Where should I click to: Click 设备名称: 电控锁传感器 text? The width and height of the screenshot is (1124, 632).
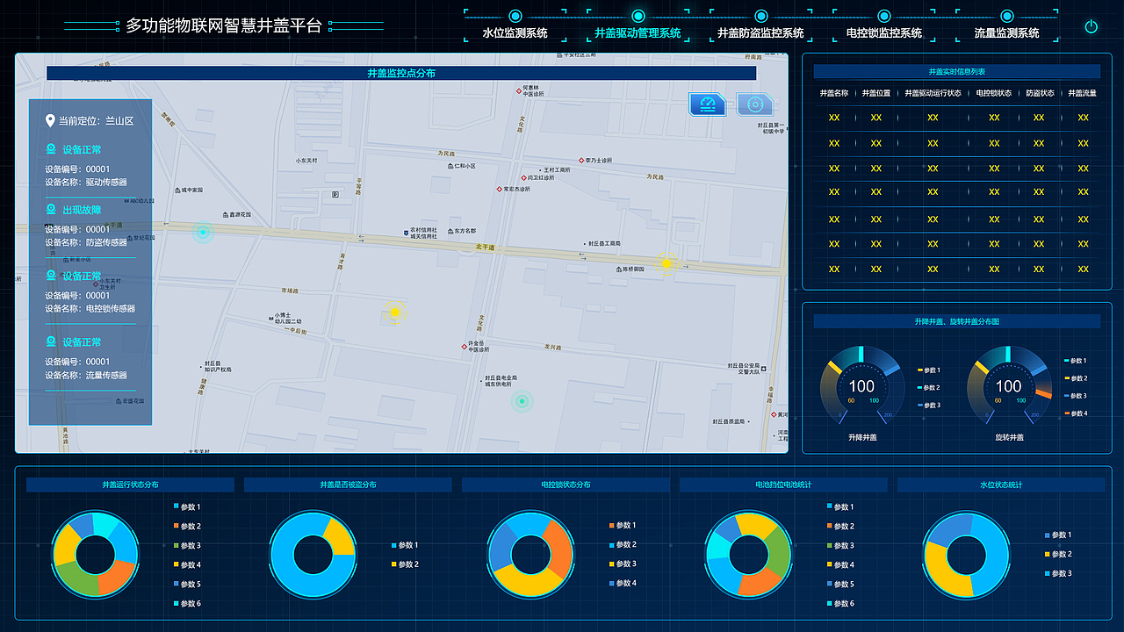point(90,309)
